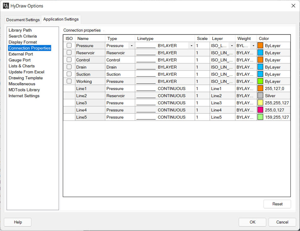Click yellow swatch for Line3 row
This screenshot has height=231, width=300.
click(260, 103)
